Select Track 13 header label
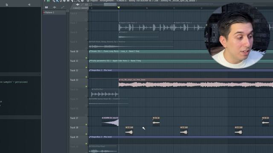273x153 pixels. coord(74,80)
